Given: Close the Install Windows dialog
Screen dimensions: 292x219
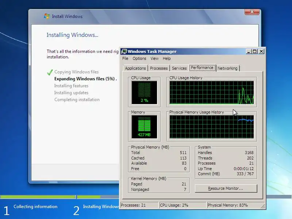Looking at the screenshot, I should (252, 12).
